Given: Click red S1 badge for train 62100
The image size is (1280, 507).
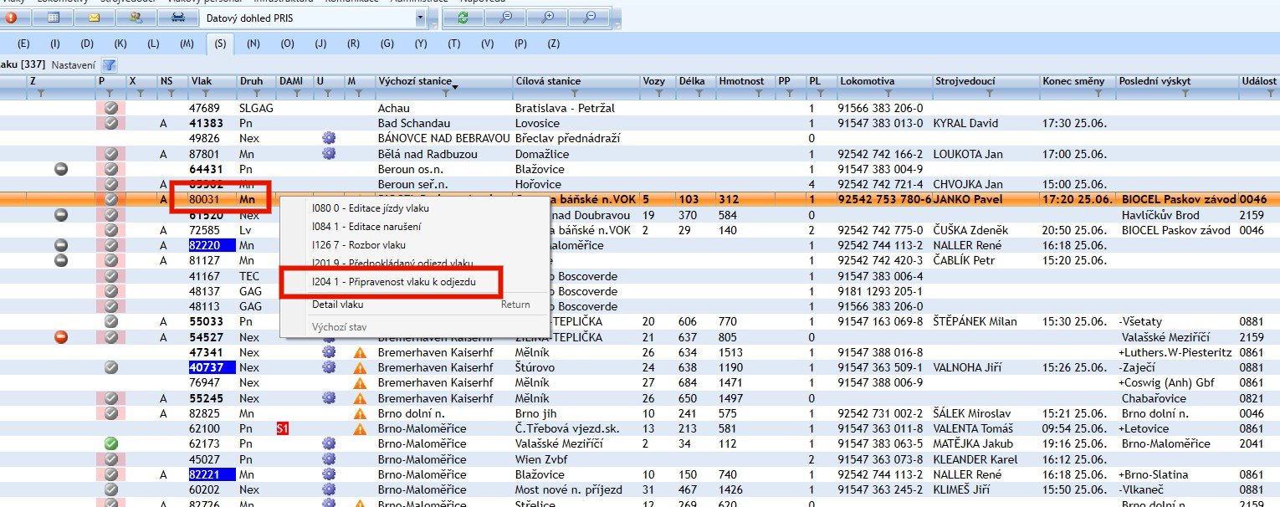Looking at the screenshot, I should [x=284, y=428].
